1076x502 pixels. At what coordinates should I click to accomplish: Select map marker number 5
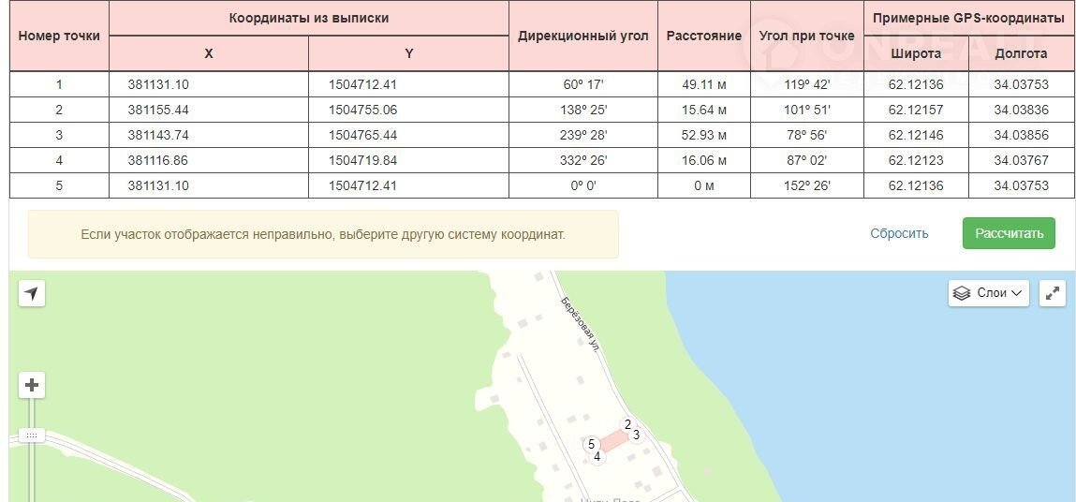[x=591, y=444]
